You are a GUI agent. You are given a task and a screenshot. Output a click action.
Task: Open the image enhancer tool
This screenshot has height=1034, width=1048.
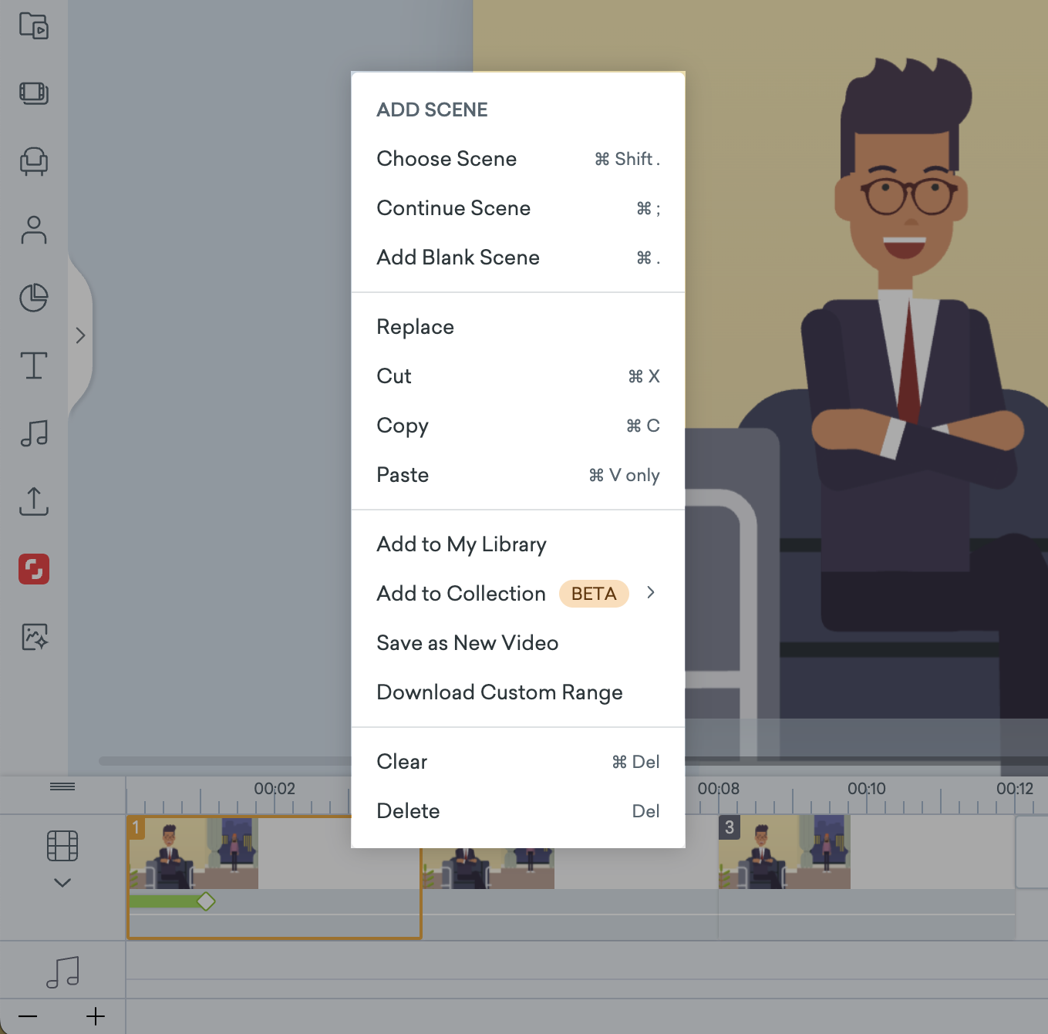pos(33,637)
